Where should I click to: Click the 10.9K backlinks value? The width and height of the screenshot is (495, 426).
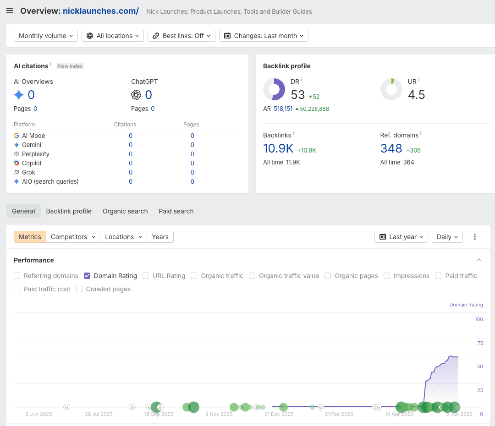point(278,148)
